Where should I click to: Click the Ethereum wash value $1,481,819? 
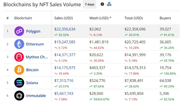coord(99,42)
